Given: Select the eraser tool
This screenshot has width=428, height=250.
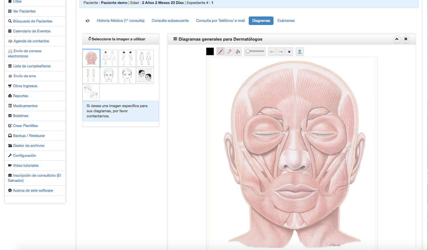Looking at the screenshot, I should [x=229, y=51].
